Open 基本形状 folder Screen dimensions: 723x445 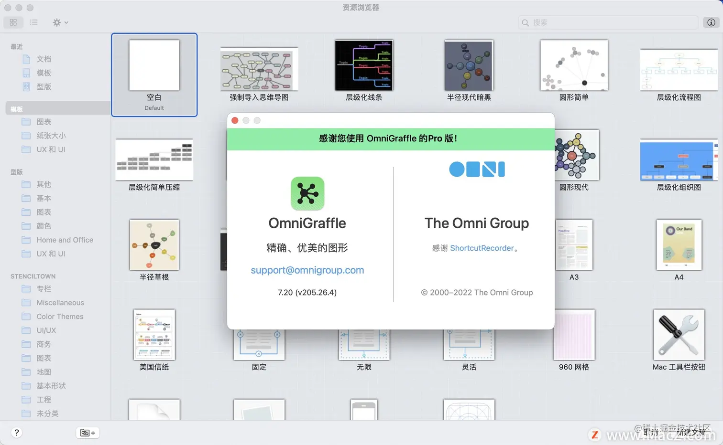click(x=51, y=386)
